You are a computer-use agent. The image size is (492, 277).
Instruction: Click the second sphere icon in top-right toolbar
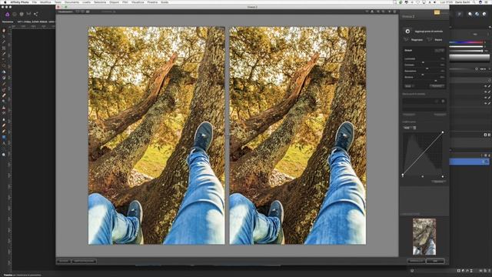tap(477, 14)
